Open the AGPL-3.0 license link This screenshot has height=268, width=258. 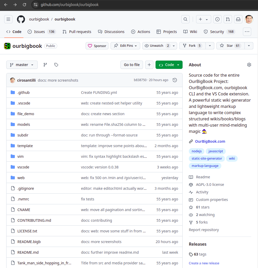[210, 185]
